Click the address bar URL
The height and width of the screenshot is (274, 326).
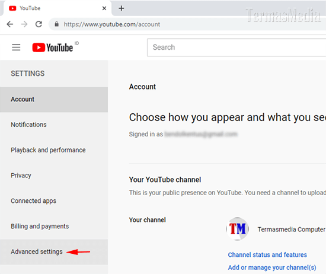point(112,24)
